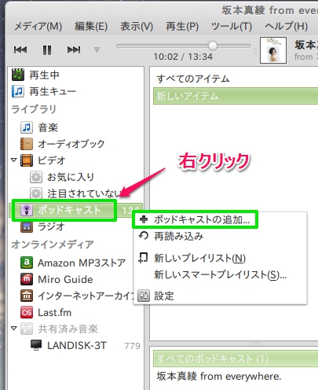Viewport: 318px width, 390px height.
Task: Open the 再生(P) menu
Action: coord(182,26)
